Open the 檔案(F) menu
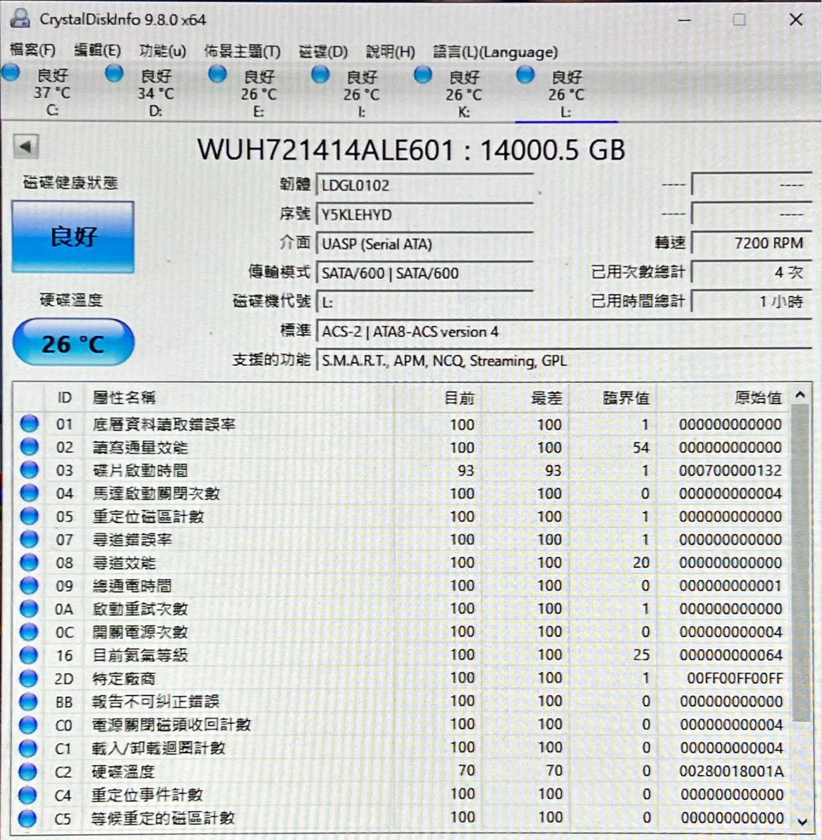This screenshot has width=822, height=840. [x=33, y=51]
